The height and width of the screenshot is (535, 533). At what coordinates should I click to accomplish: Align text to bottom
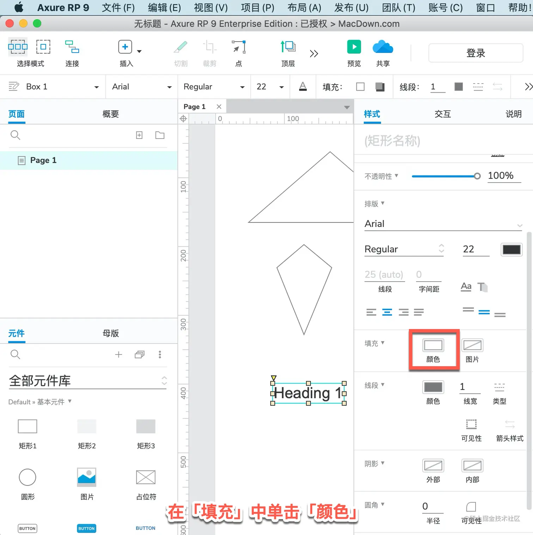(x=500, y=314)
